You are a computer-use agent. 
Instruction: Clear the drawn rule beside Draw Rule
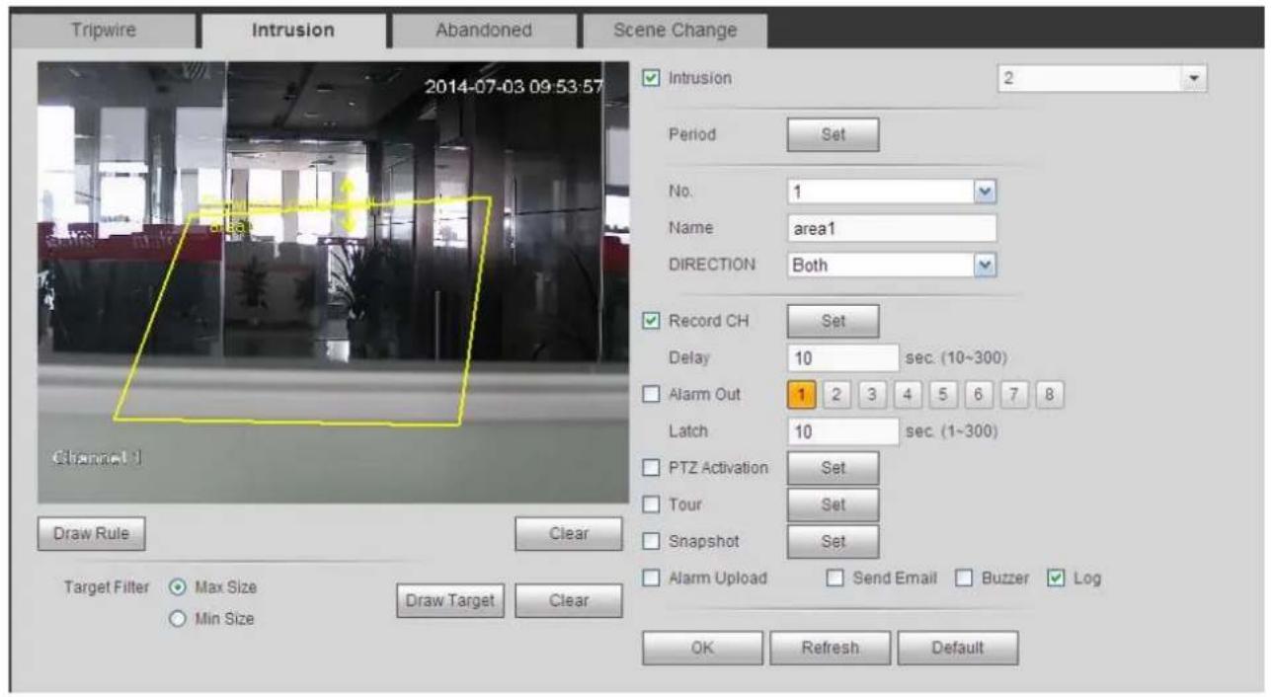click(x=568, y=533)
